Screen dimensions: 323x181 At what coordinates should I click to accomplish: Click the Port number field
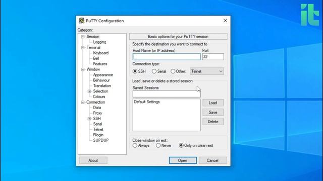213,57
